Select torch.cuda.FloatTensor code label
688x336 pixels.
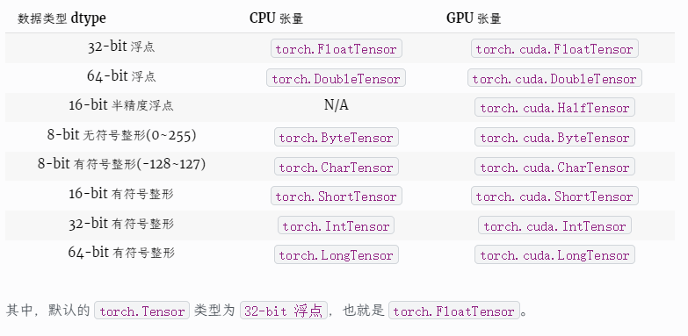(x=554, y=48)
